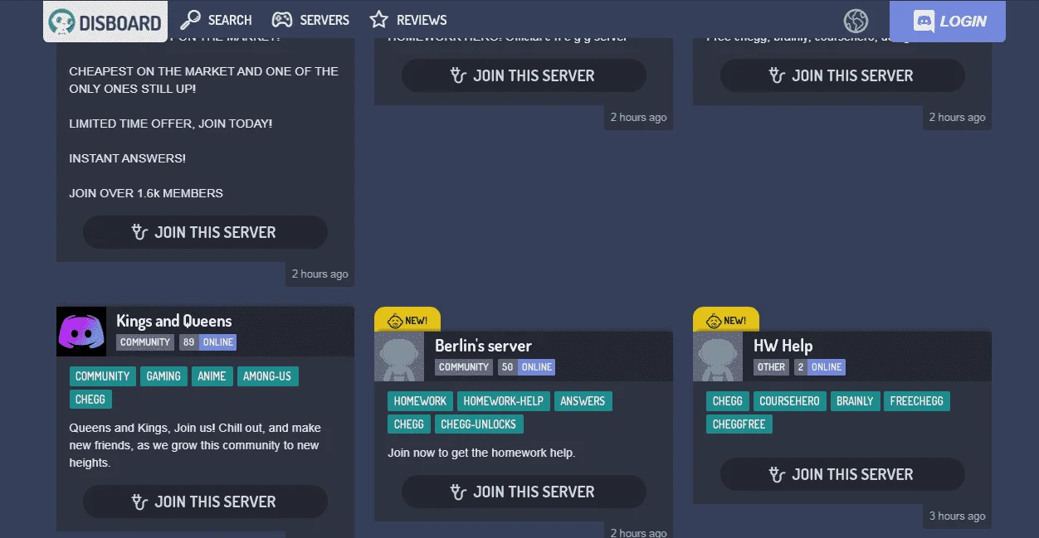Screen dimensions: 1039x538
Task: Open the Disboard home logo
Action: click(105, 22)
